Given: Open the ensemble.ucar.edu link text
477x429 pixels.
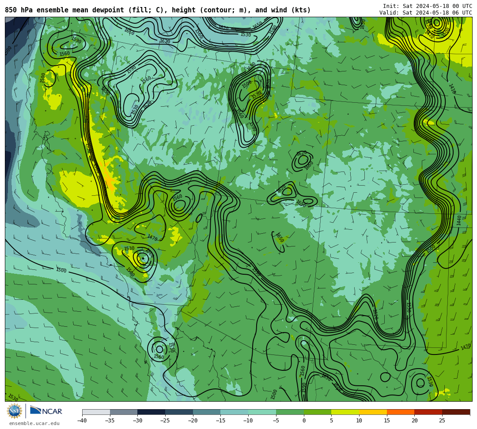Looking at the screenshot, I should tap(34, 423).
